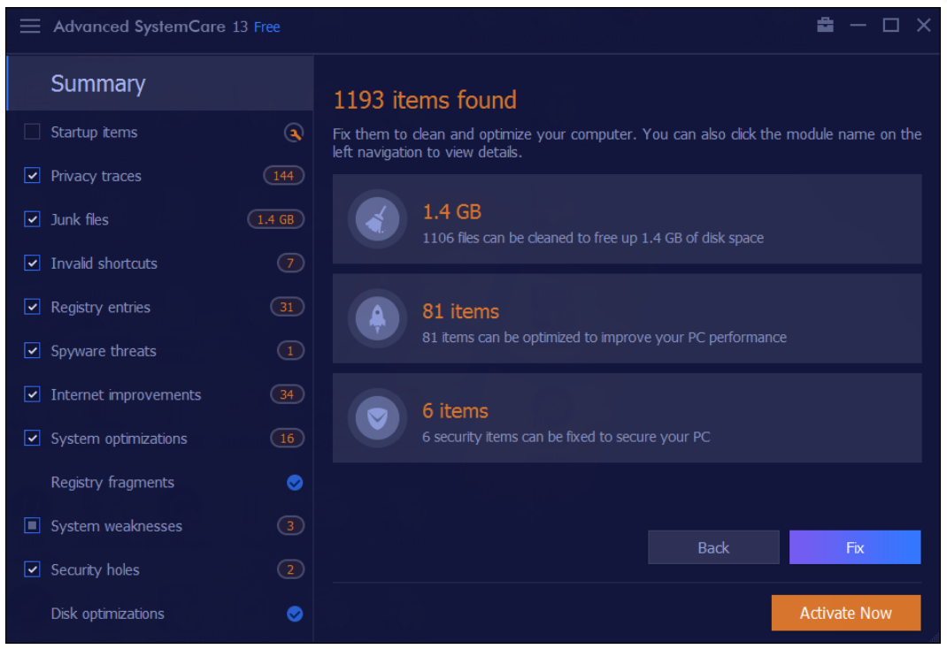Image resolution: width=947 pixels, height=649 pixels.
Task: Click the Fix button
Action: click(855, 547)
